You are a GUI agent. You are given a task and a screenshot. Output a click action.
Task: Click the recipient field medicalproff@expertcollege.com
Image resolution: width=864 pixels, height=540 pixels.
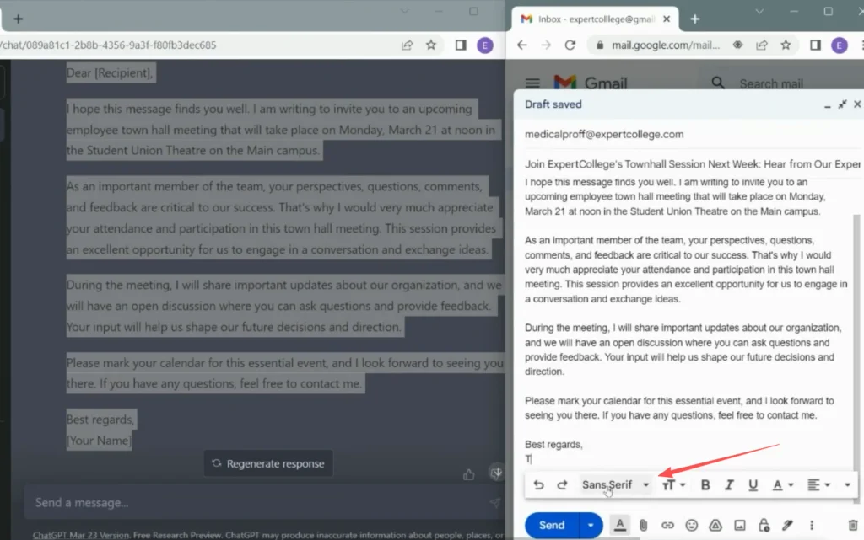pyautogui.click(x=604, y=134)
